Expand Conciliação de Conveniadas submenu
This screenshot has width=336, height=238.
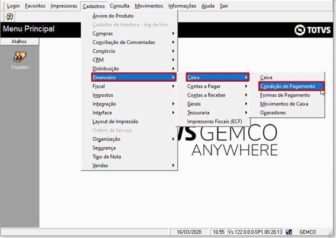pyautogui.click(x=129, y=42)
